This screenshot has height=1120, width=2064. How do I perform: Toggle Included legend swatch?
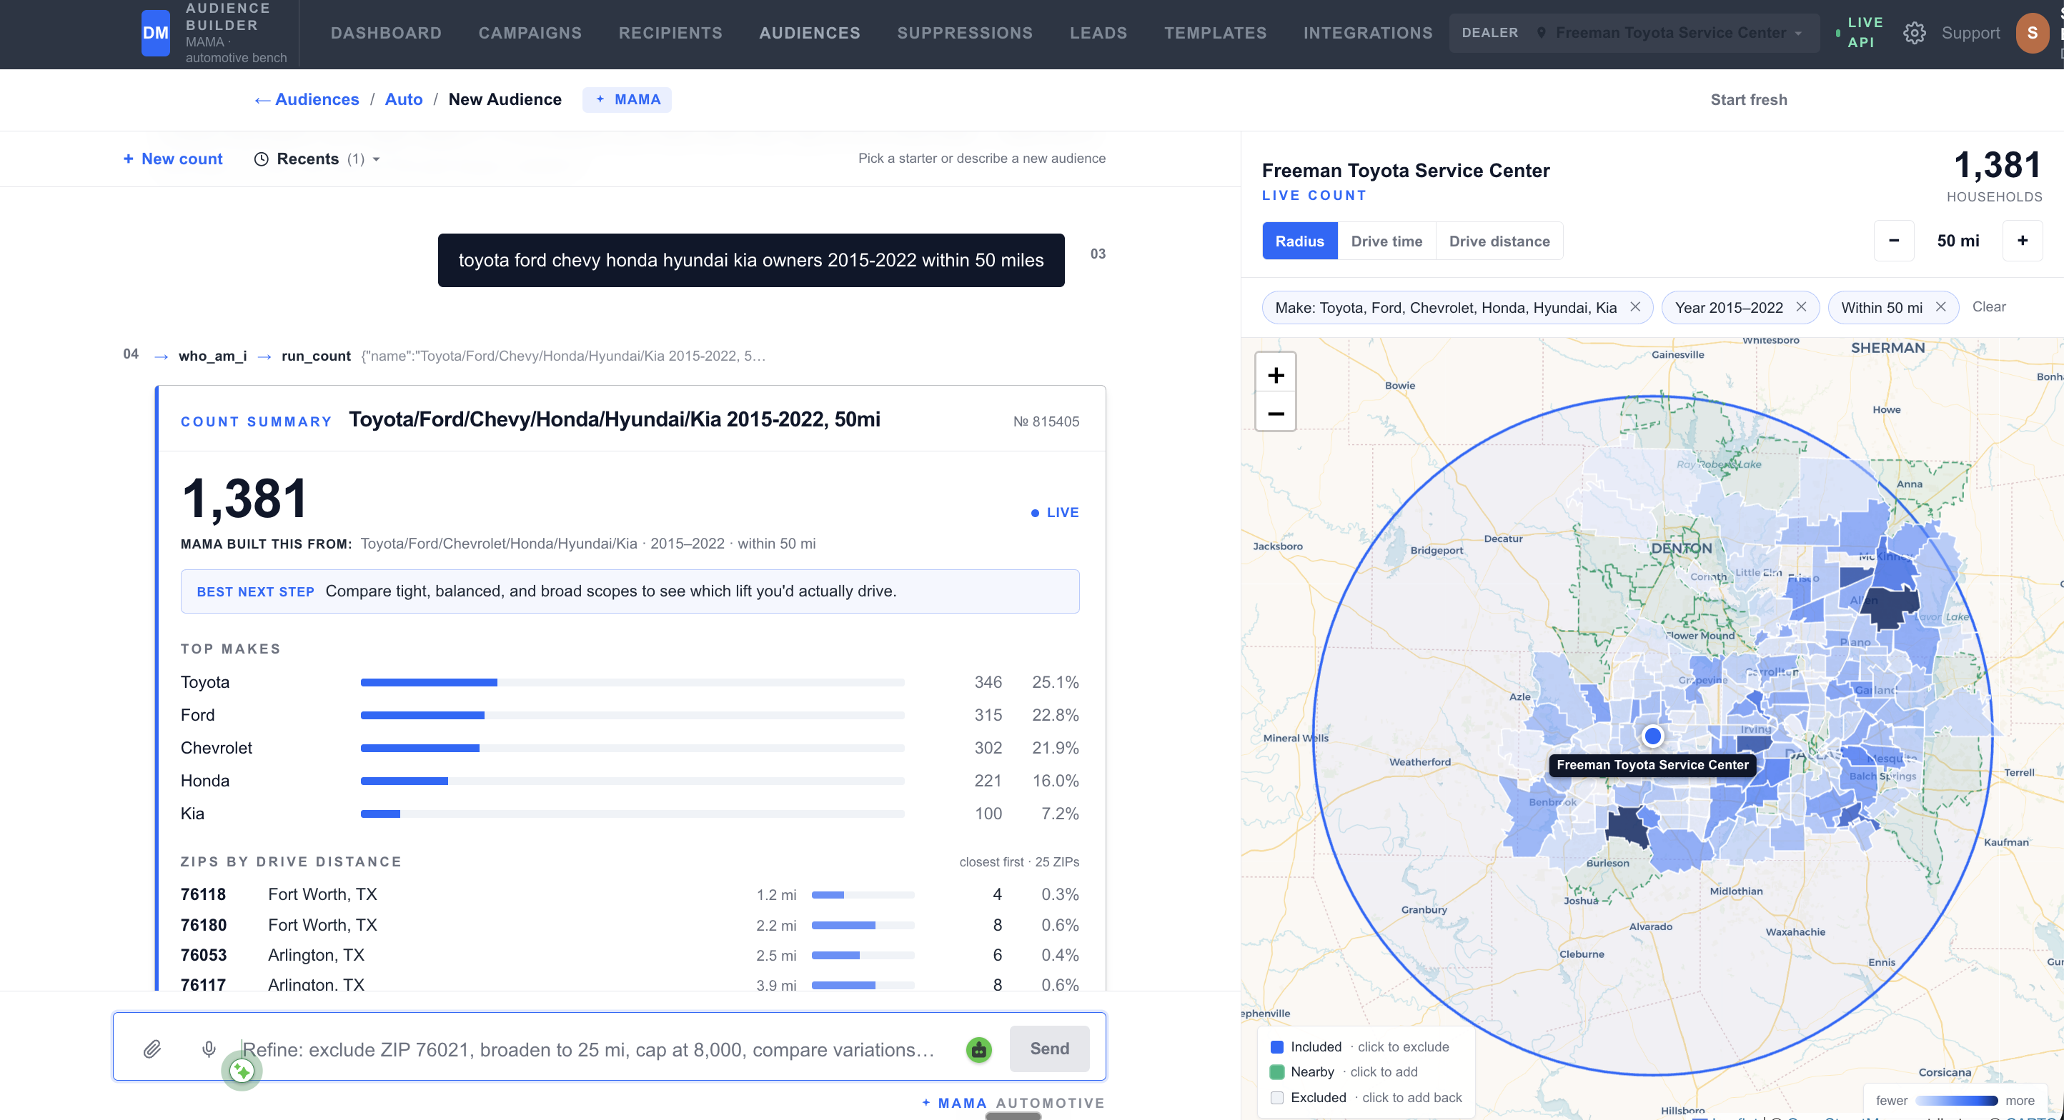pos(1277,1047)
